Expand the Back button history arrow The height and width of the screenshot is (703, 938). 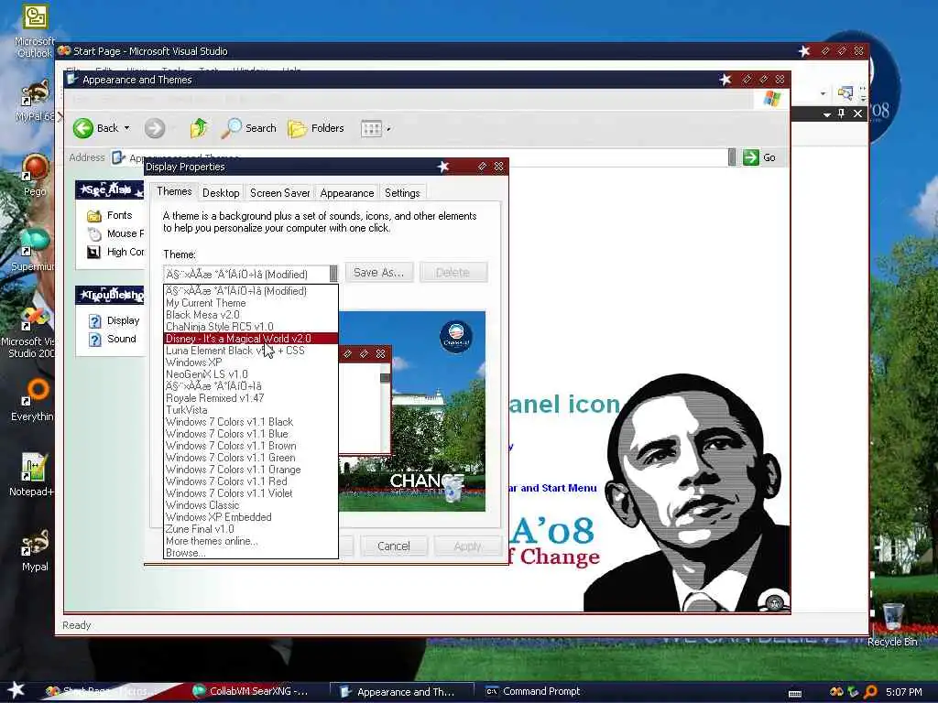(126, 128)
